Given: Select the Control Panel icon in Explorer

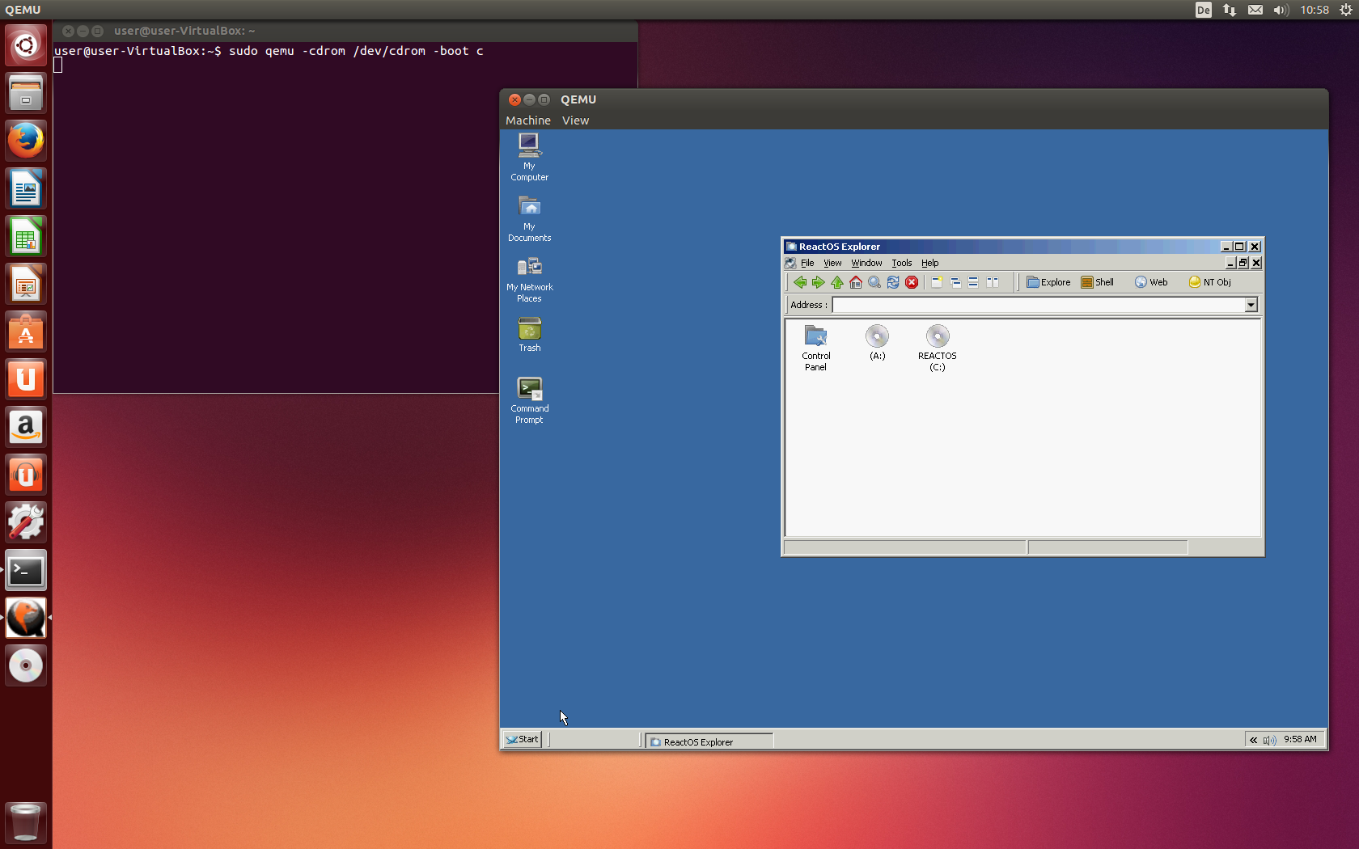Looking at the screenshot, I should [x=815, y=348].
